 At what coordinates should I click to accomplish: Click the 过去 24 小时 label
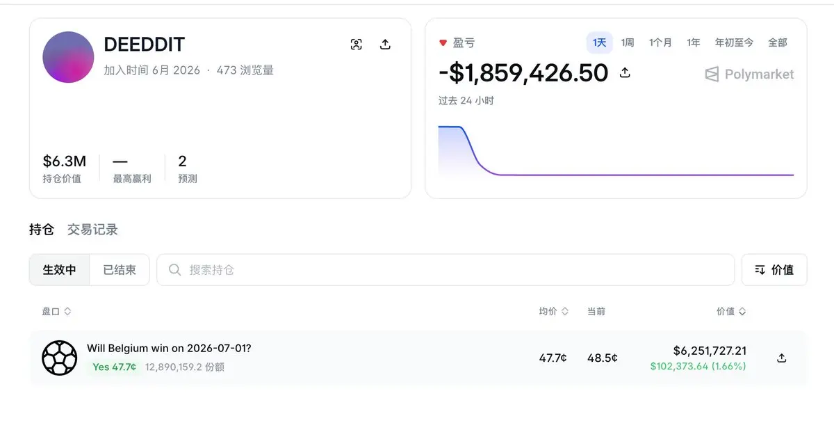click(x=466, y=100)
